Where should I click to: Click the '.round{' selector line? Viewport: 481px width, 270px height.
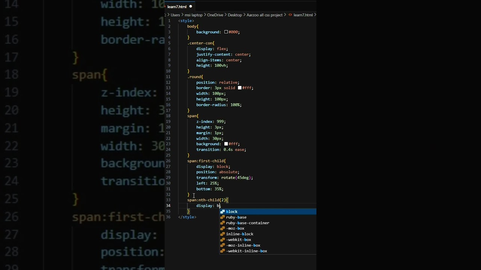coord(195,76)
